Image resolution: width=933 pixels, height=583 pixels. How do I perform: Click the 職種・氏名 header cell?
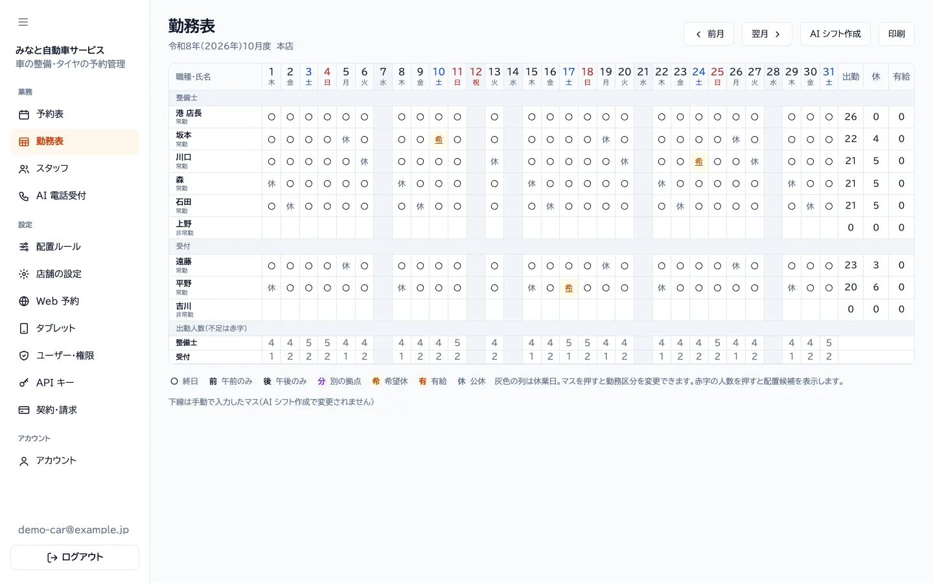click(x=216, y=76)
